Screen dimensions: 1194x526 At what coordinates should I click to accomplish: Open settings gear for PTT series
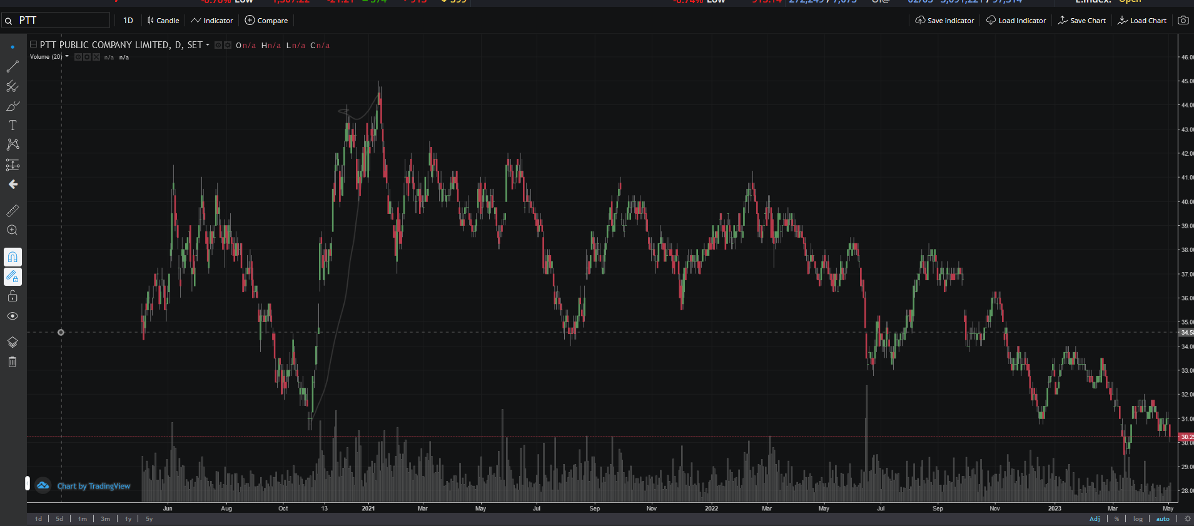coord(228,45)
